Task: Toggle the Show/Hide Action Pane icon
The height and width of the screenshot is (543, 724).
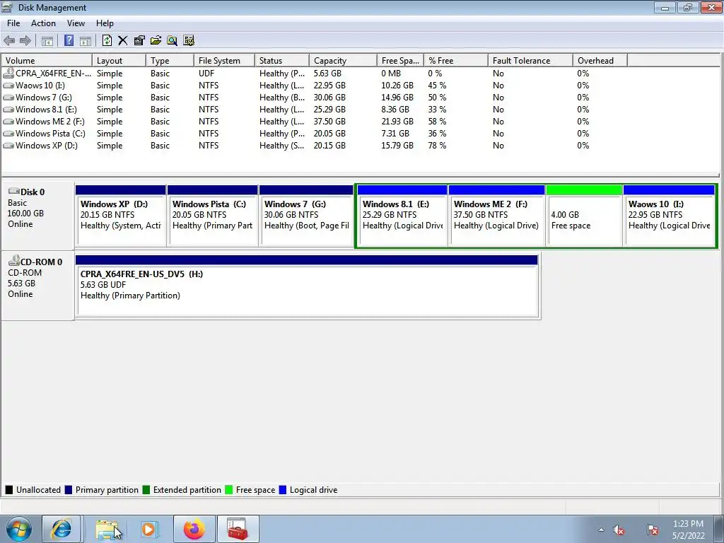Action: [x=86, y=40]
